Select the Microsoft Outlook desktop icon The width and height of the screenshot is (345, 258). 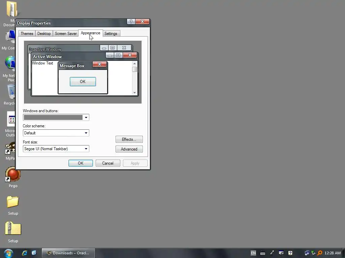10,124
